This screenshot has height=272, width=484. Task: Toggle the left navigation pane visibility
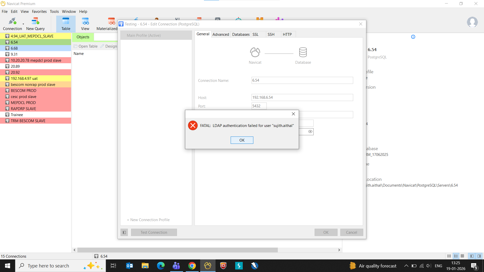point(472,256)
